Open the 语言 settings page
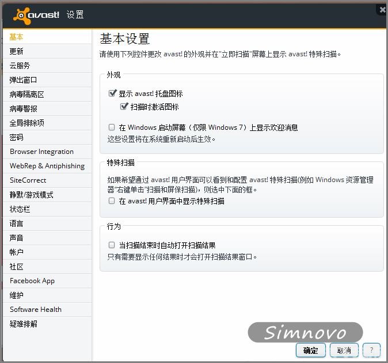This screenshot has width=388, height=363. (x=47, y=223)
